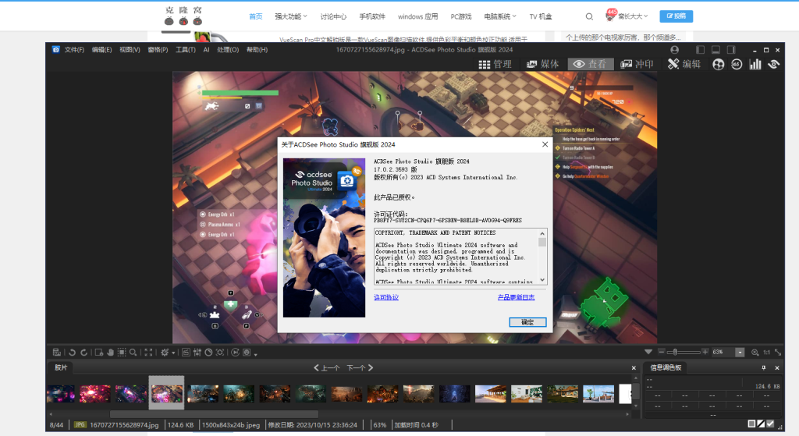Image resolution: width=799 pixels, height=436 pixels.
Task: Open the 许可协议 link
Action: pos(386,297)
